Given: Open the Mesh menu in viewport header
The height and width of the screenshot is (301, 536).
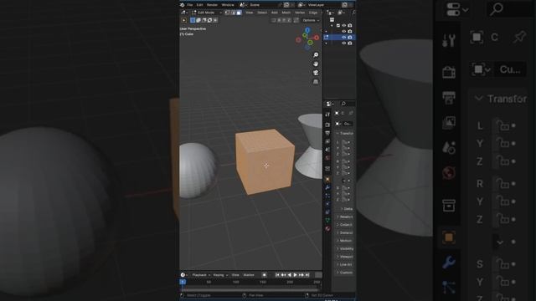Looking at the screenshot, I should click(286, 13).
